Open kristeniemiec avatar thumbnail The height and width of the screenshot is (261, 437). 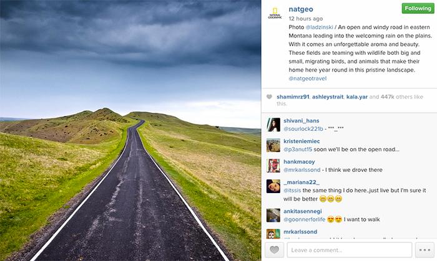(273, 145)
